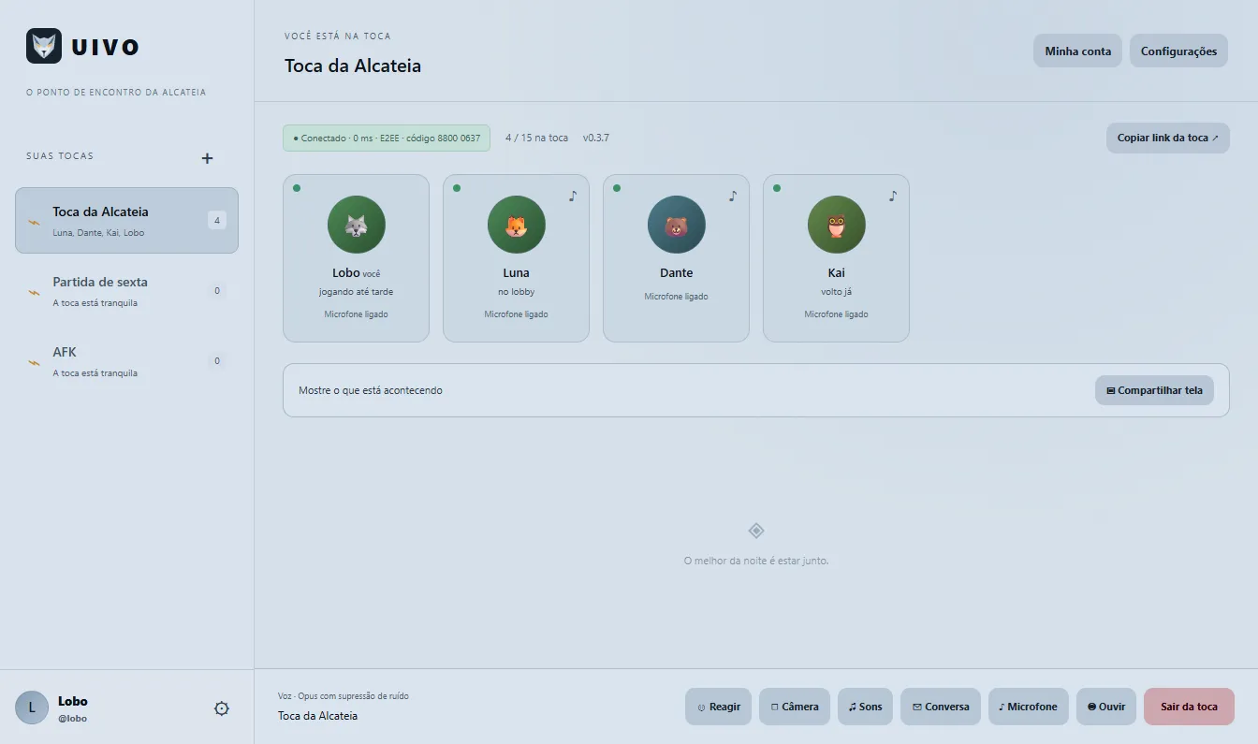Image resolution: width=1258 pixels, height=744 pixels.
Task: Click Luna's status 'no lobby'
Action: point(517,292)
